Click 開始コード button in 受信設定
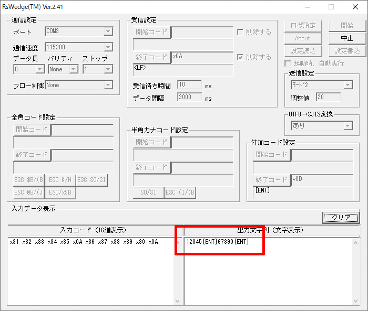The height and width of the screenshot is (311, 368). pos(152,32)
